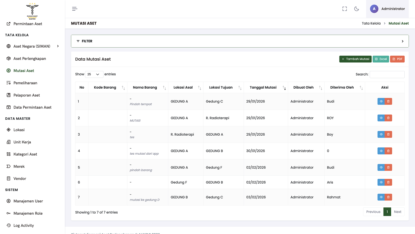The width and height of the screenshot is (415, 234).
Task: Enter fullscreen mode via top bar icon
Action: point(344,9)
